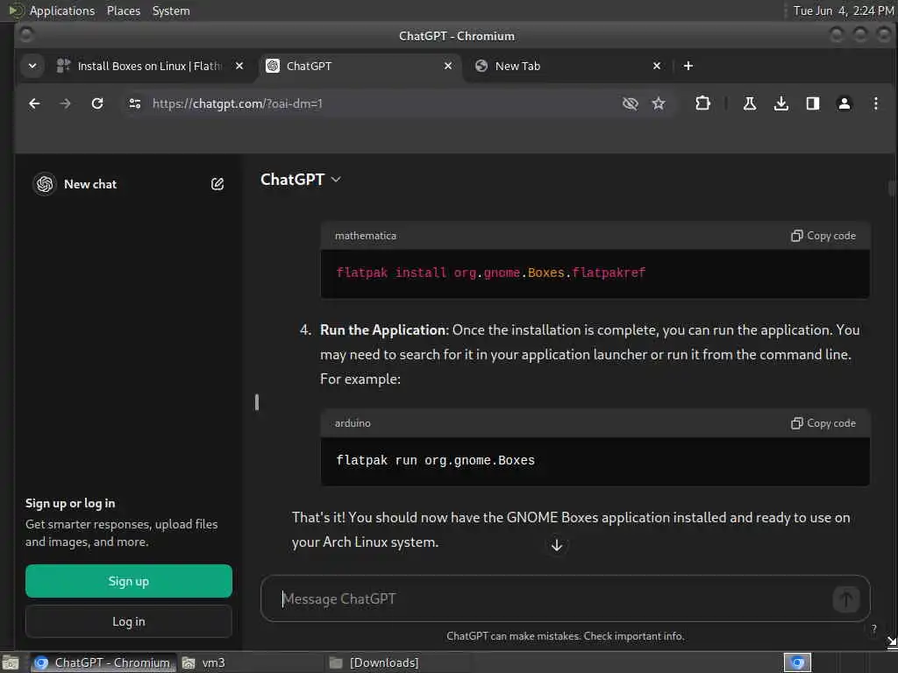Open the Chromium three-dot menu
The width and height of the screenshot is (898, 673).
click(x=876, y=103)
